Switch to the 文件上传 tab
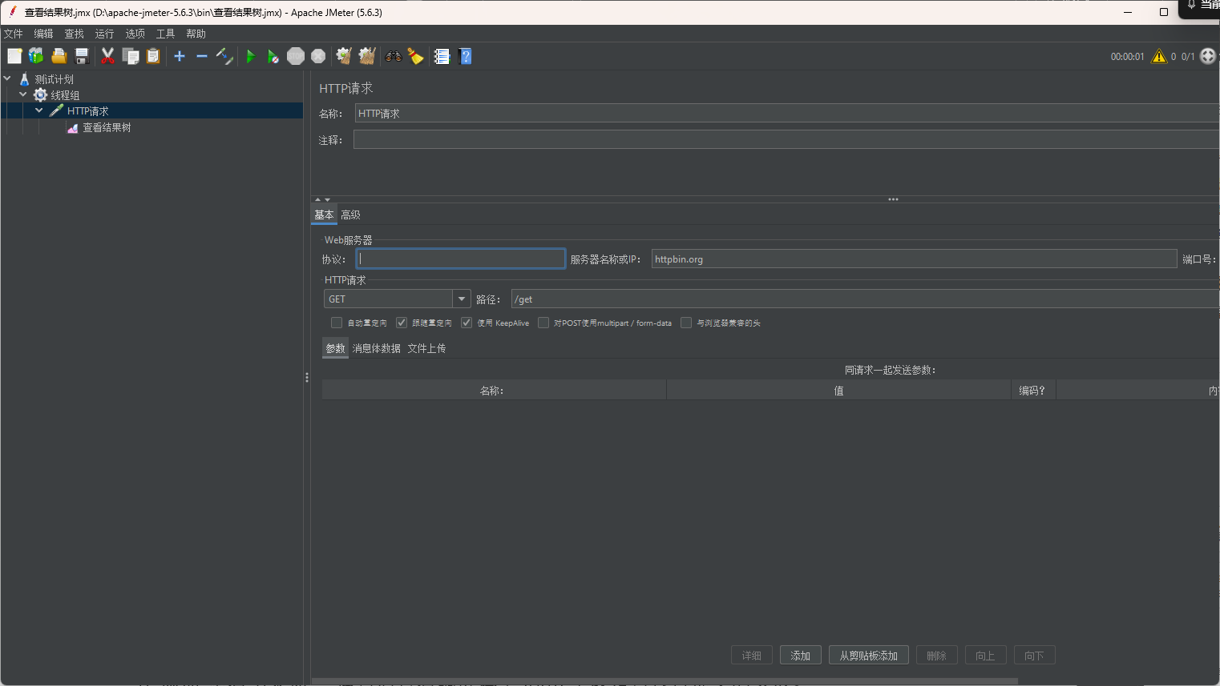Image resolution: width=1220 pixels, height=686 pixels. [426, 348]
